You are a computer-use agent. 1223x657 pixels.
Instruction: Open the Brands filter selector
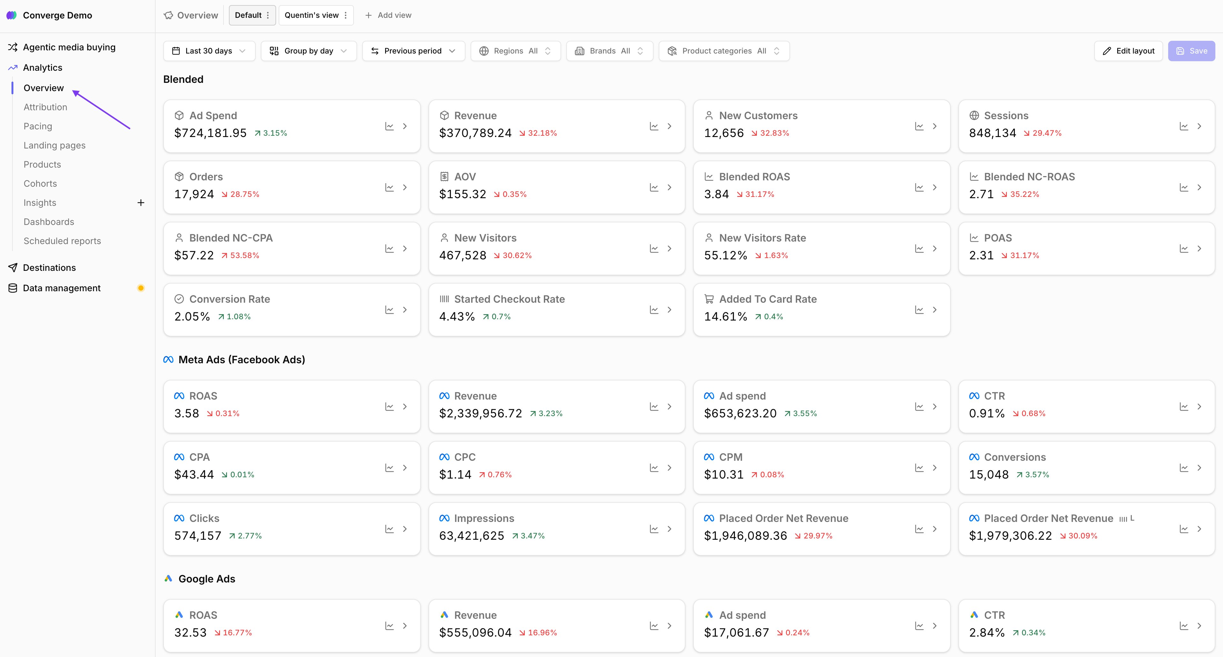[610, 51]
